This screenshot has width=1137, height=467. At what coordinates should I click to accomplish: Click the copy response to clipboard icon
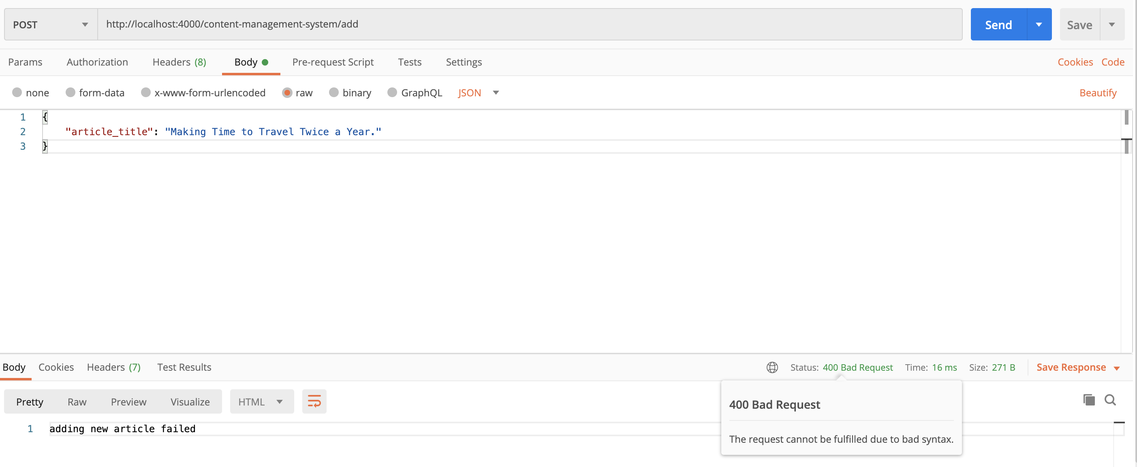[x=1088, y=400]
